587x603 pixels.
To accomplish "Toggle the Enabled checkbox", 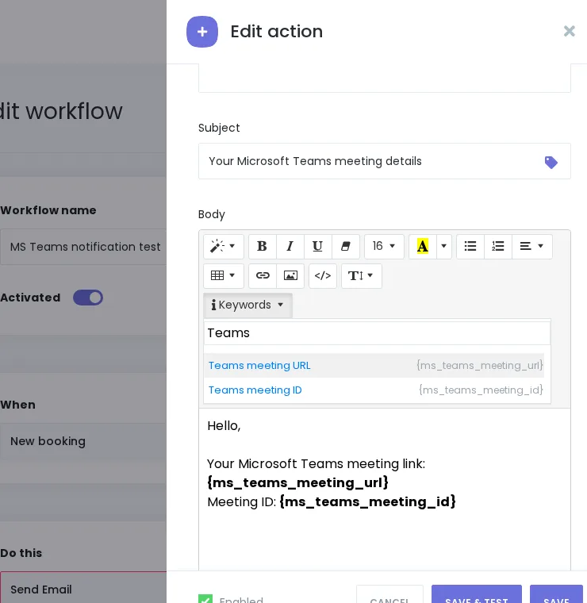I will 205,599.
